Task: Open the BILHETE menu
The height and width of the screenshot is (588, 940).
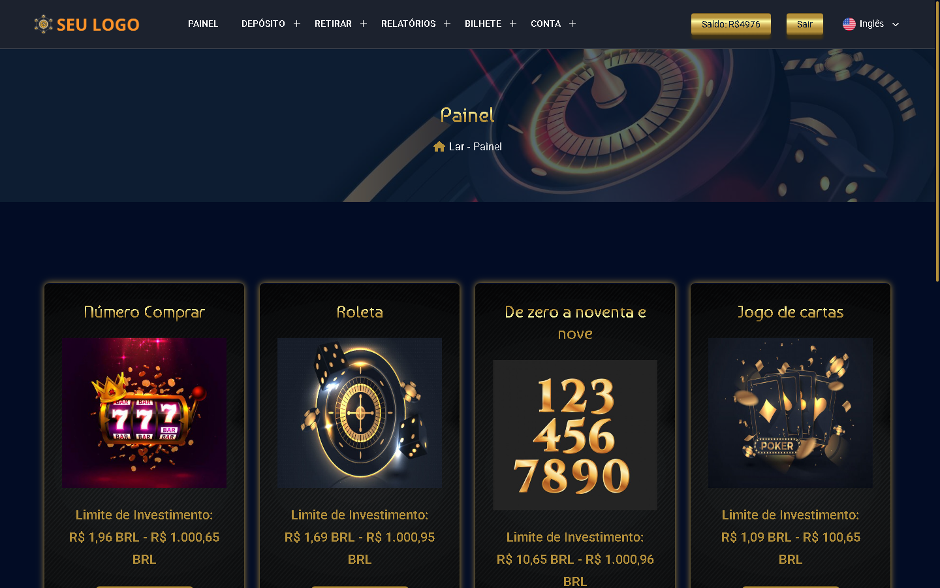Action: (x=483, y=24)
